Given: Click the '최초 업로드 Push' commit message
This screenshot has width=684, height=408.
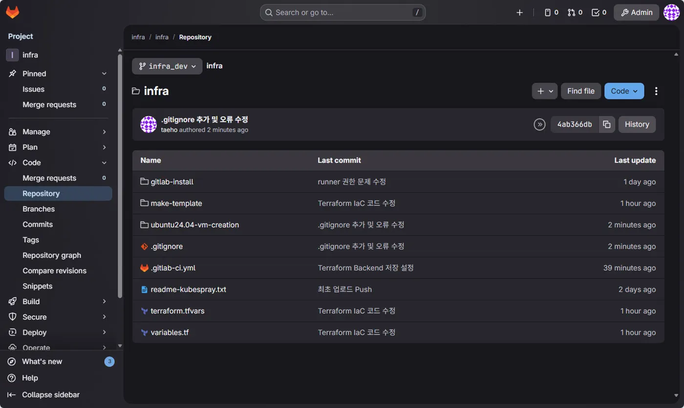Looking at the screenshot, I should coord(345,289).
